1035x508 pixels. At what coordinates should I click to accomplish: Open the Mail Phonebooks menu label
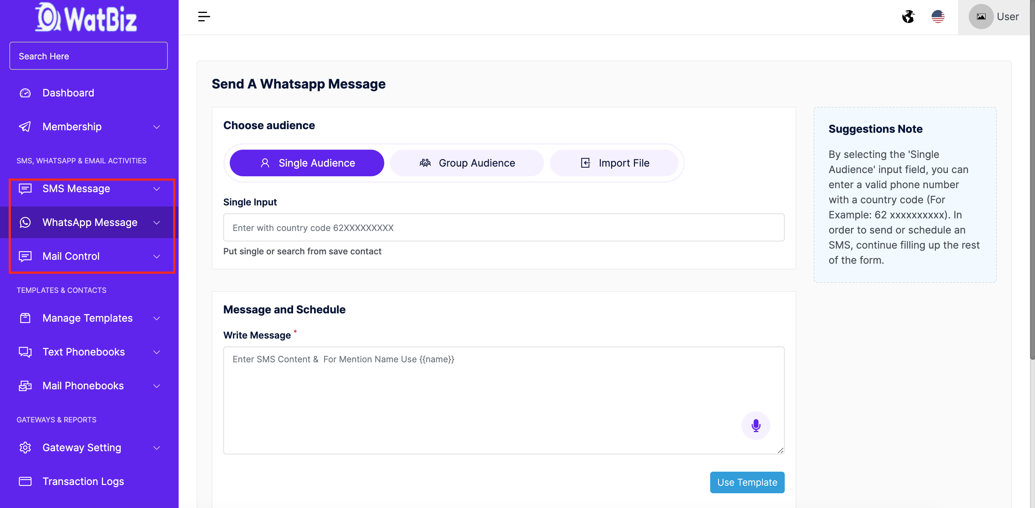coord(83,386)
